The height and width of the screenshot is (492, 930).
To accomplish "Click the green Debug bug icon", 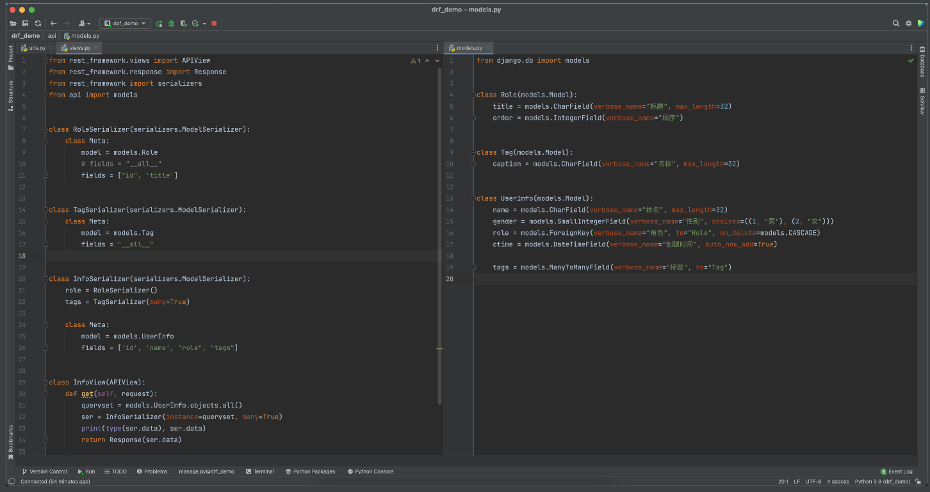I will pos(171,24).
